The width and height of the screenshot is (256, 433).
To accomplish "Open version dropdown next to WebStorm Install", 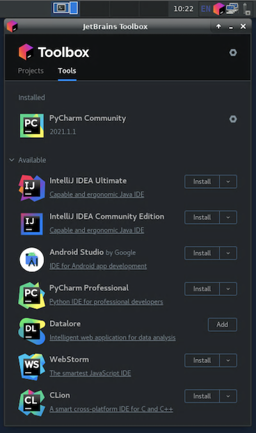I will tap(228, 361).
